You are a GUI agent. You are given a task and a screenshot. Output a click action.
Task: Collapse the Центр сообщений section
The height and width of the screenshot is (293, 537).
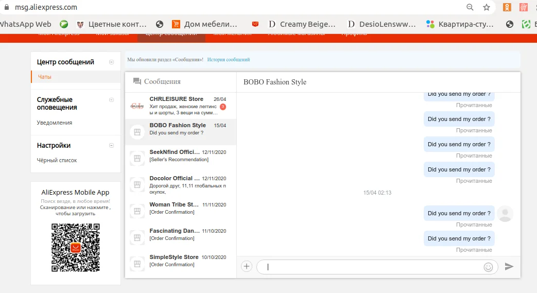coord(111,62)
